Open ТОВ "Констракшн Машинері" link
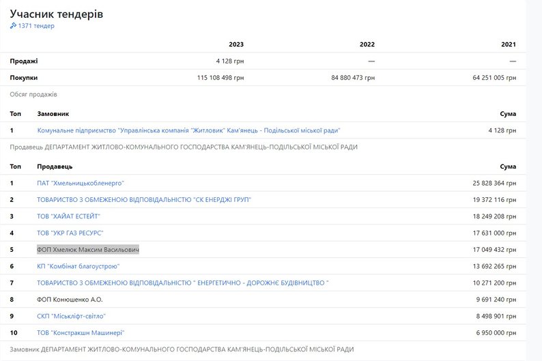Screen dimensions: 542x361 81,333
